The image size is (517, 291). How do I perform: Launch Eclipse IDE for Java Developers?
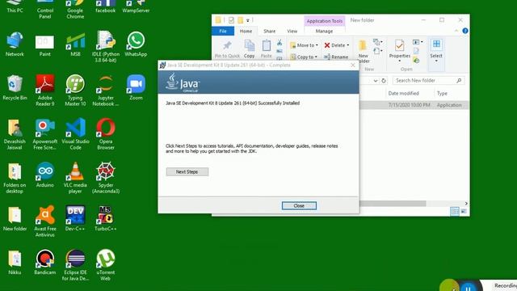(x=75, y=265)
